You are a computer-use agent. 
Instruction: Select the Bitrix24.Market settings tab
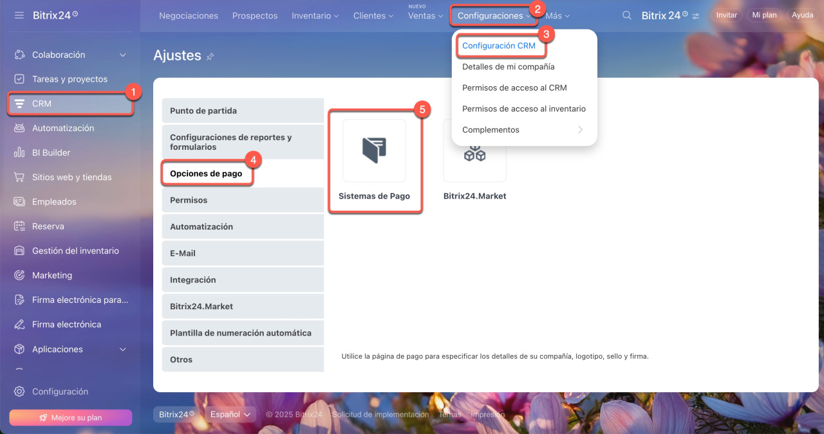(243, 307)
